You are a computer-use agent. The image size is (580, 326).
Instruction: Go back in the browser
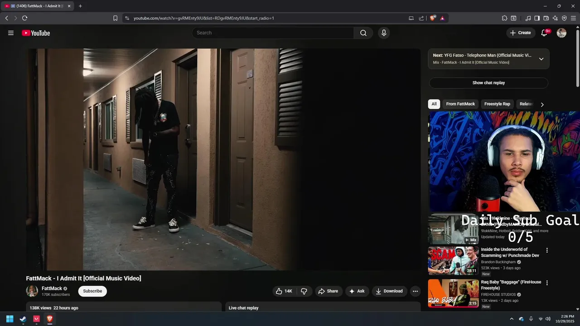click(6, 18)
